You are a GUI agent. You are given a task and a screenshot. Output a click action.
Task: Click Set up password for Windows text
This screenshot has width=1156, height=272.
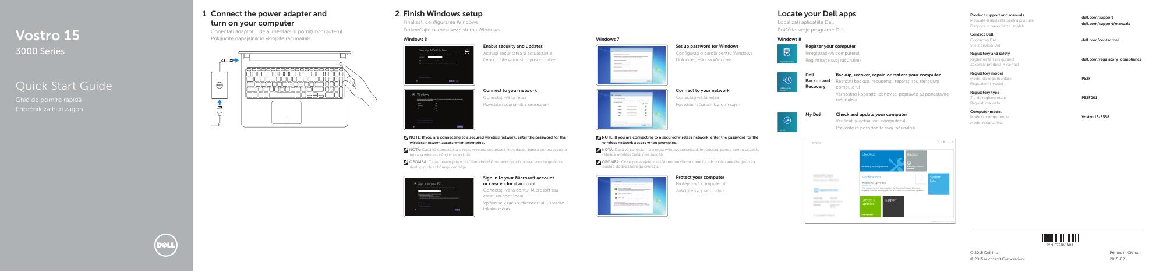707,46
